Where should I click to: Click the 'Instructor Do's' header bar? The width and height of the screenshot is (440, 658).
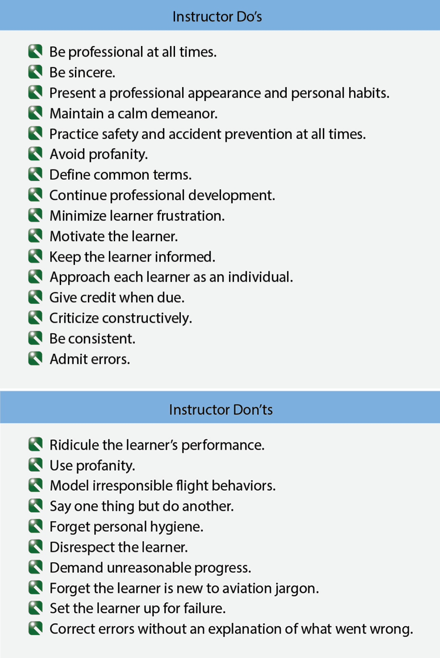[x=220, y=15]
